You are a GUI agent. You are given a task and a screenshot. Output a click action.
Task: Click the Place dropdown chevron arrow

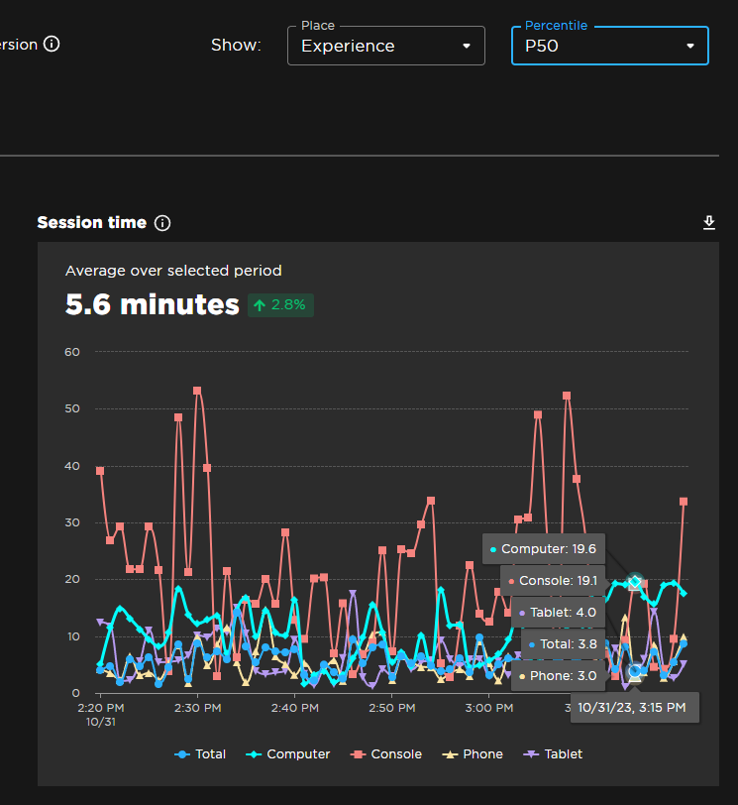click(467, 46)
